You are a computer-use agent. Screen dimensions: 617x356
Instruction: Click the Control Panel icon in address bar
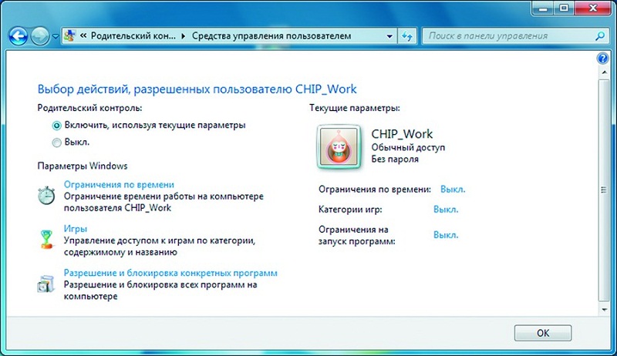tap(69, 35)
